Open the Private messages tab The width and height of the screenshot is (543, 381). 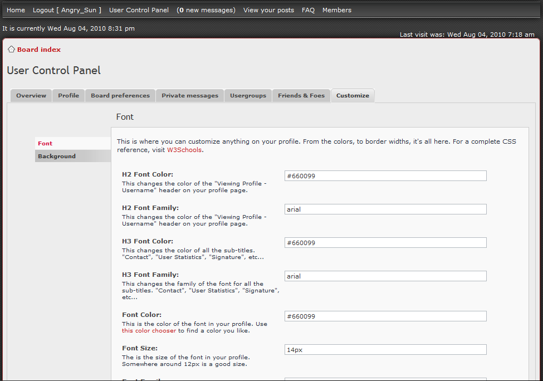(190, 96)
